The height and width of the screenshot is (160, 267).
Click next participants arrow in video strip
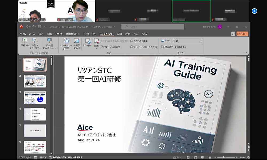pos(254,11)
